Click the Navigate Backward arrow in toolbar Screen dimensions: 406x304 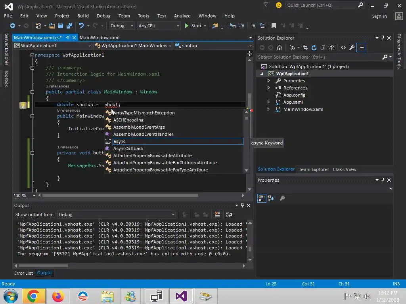pyautogui.click(x=12, y=26)
